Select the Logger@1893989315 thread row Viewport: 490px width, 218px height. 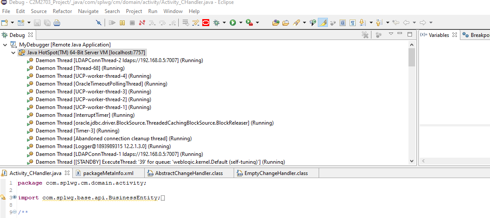point(103,146)
